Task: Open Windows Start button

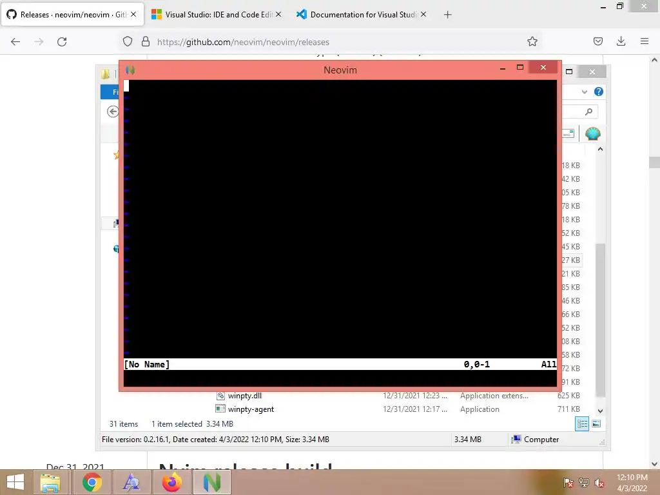Action: [x=15, y=482]
